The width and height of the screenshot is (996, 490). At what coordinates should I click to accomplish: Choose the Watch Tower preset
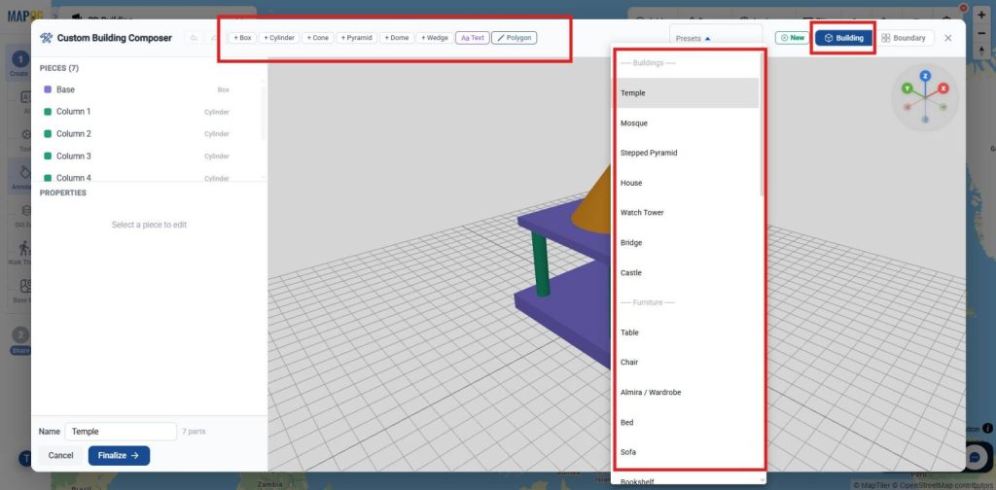[686, 213]
